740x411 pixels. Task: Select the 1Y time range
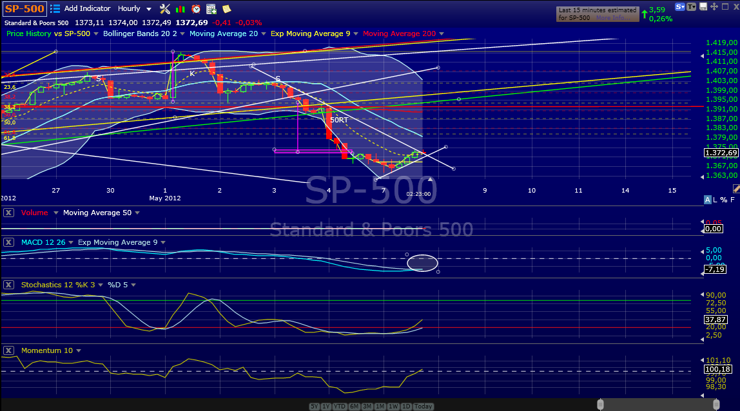point(326,406)
